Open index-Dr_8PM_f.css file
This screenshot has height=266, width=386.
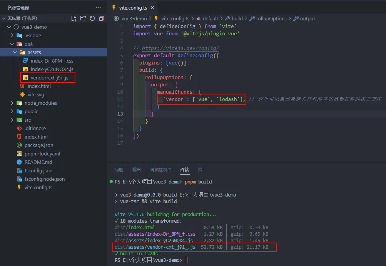pos(52,61)
